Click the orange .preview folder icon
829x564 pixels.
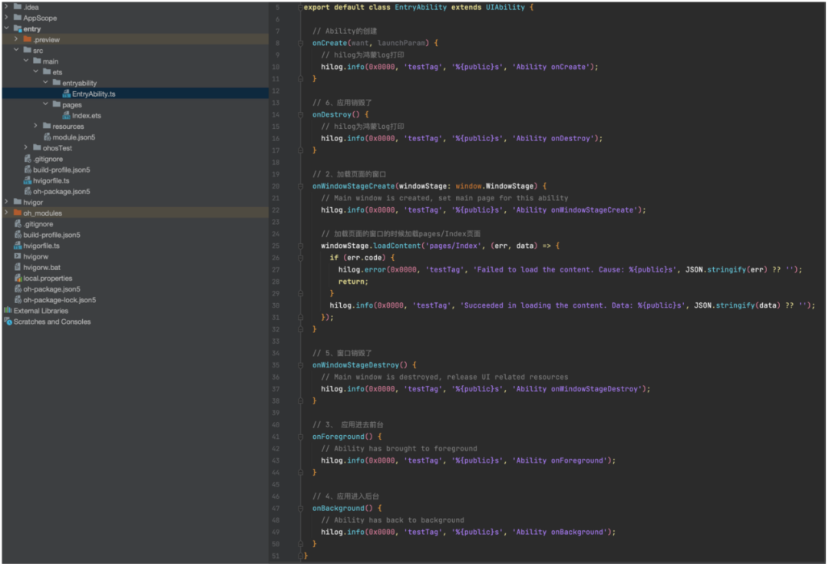pyautogui.click(x=28, y=39)
